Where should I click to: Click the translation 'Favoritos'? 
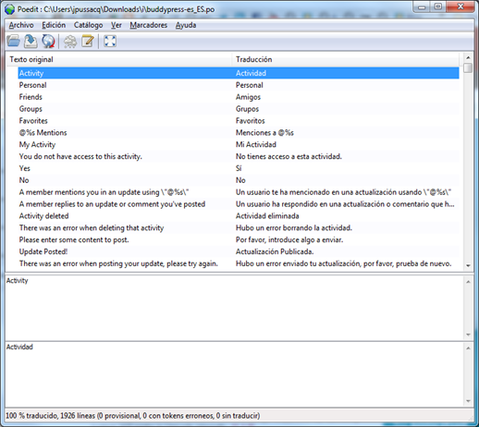(251, 121)
